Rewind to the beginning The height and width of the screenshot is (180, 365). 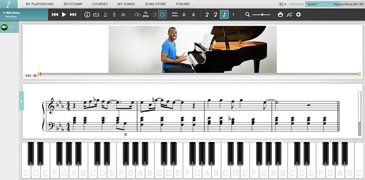pos(55,15)
